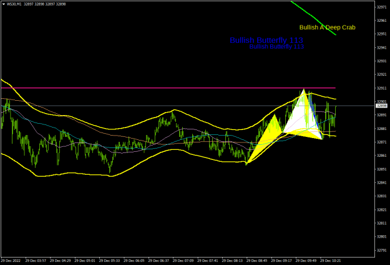Image resolution: width=390 pixels, height=265 pixels.
Task: Click the 29 Dec 09:17 time label
Action: click(281, 261)
